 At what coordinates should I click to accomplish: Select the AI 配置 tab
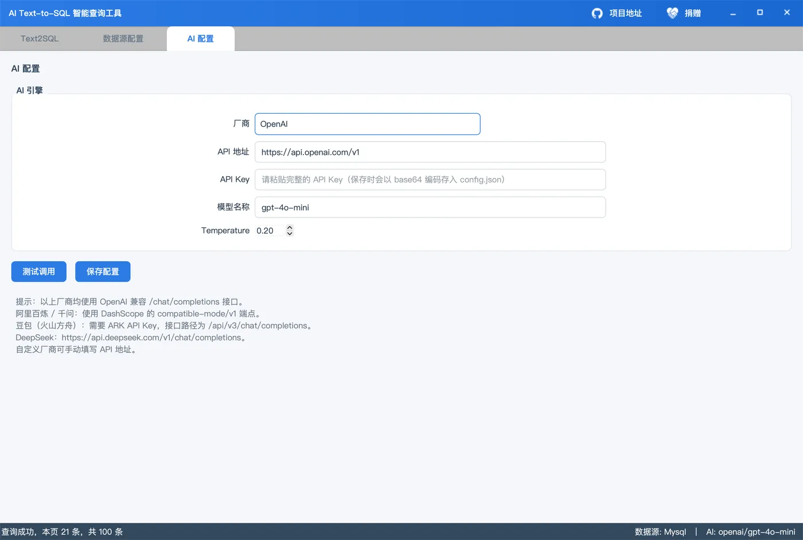coord(200,38)
